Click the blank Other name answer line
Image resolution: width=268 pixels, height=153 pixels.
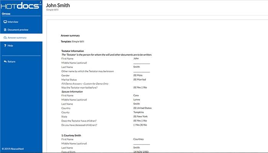click(142, 71)
